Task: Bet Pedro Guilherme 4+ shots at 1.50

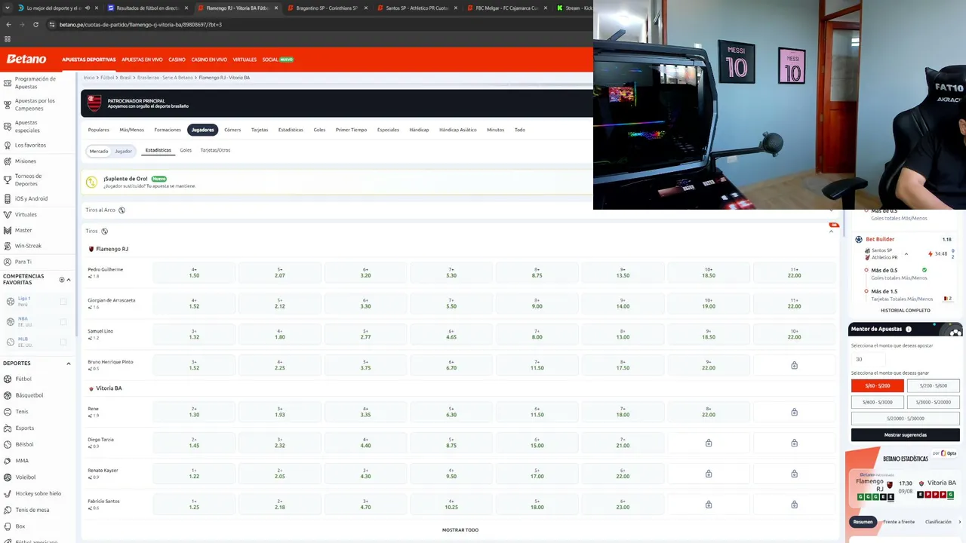Action: (x=194, y=272)
